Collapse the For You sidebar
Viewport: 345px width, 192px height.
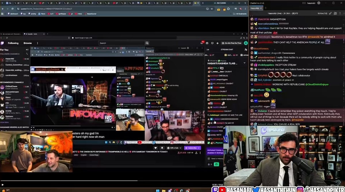coord(27,50)
